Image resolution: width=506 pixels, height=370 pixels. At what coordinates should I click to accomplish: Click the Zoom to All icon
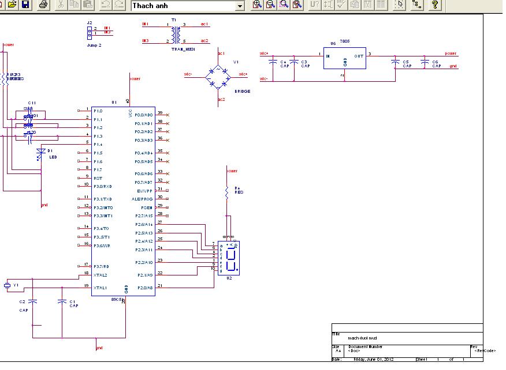(297, 5)
